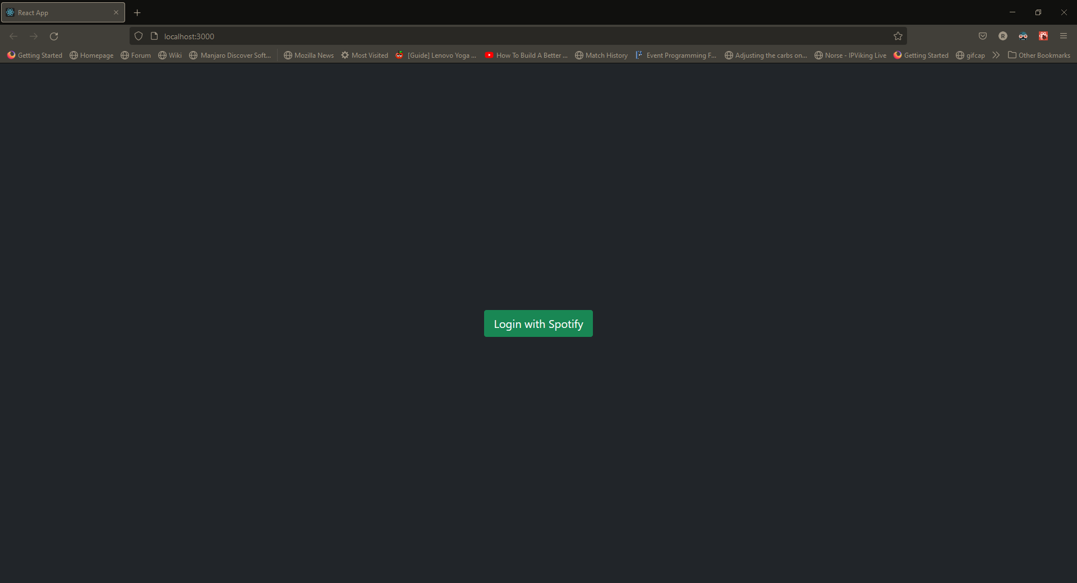1077x583 pixels.
Task: Open the Adjusting the carbs on... bookmark
Action: [766, 55]
